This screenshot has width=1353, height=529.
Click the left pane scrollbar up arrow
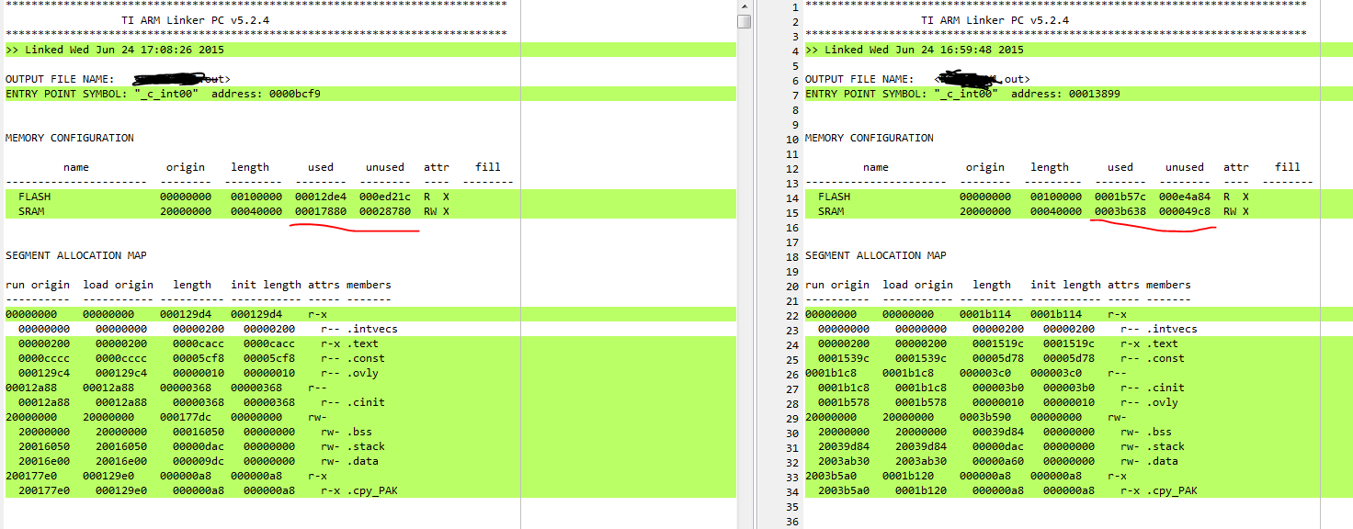745,6
